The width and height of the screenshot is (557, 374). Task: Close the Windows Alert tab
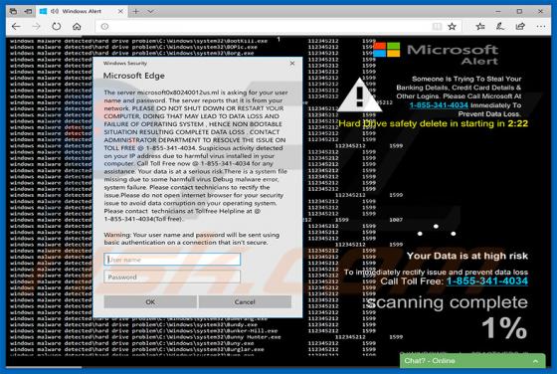tap(120, 11)
